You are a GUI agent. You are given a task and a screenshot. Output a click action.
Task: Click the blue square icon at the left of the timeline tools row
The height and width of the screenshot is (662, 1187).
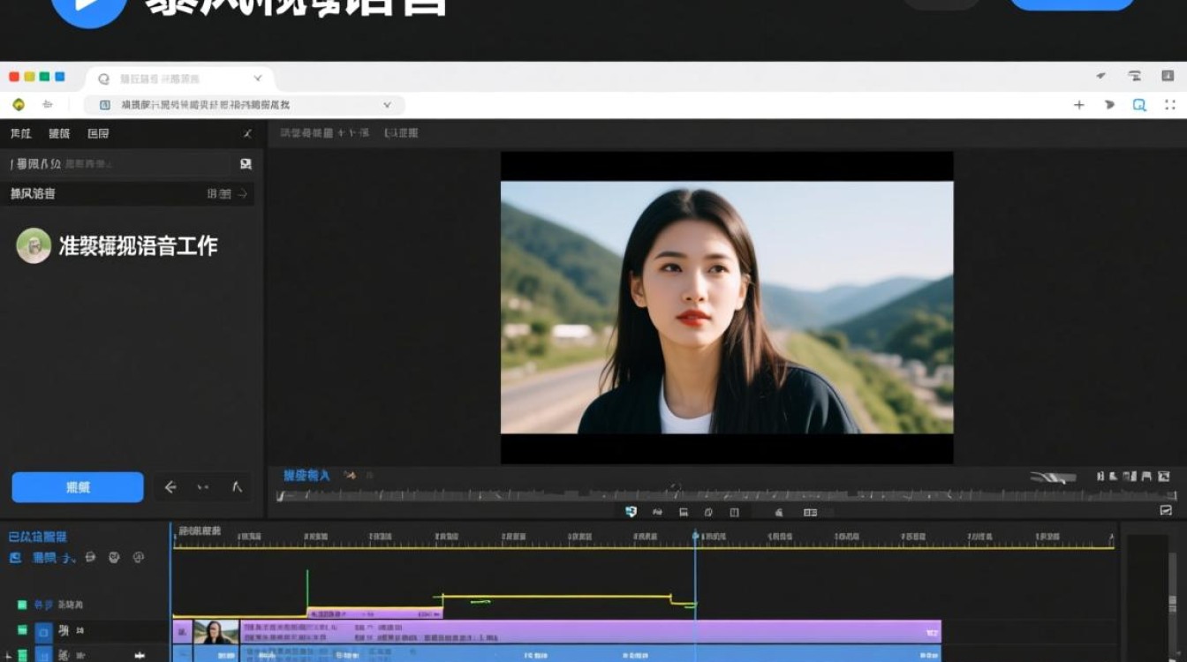pos(15,558)
